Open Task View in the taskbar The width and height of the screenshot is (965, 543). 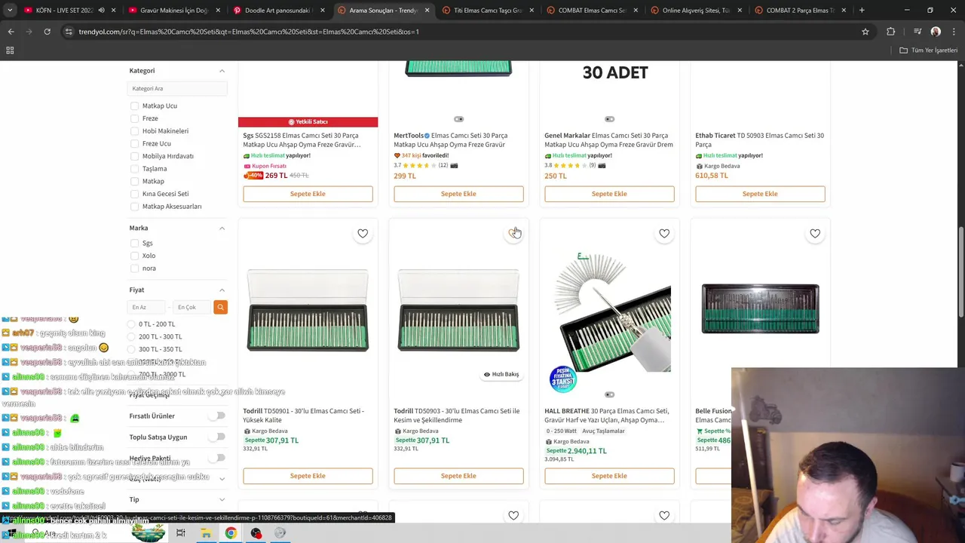coord(181,533)
